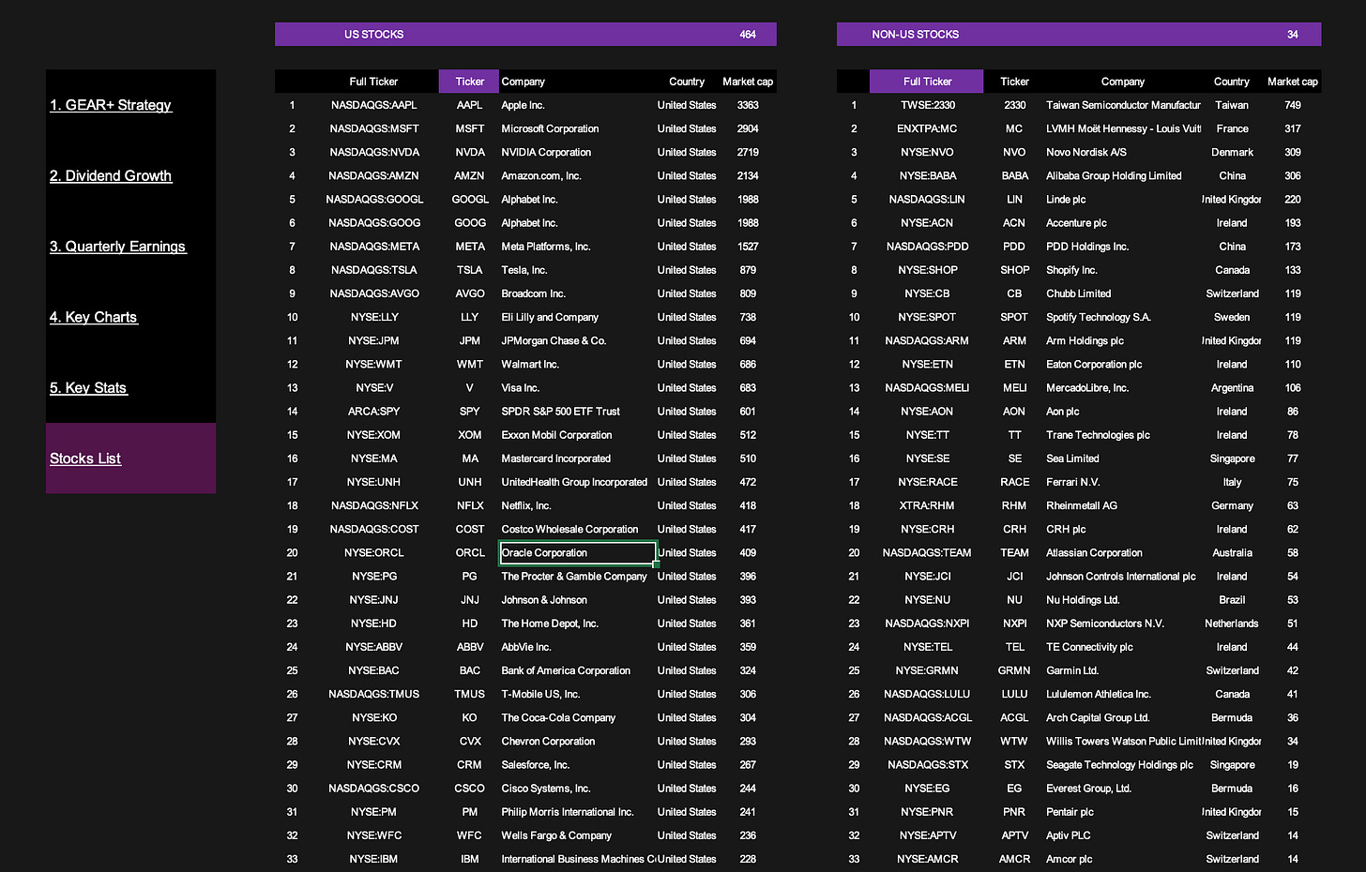Open the 1. GEAR+ Strategy link
This screenshot has height=872, width=1366.
(x=111, y=105)
